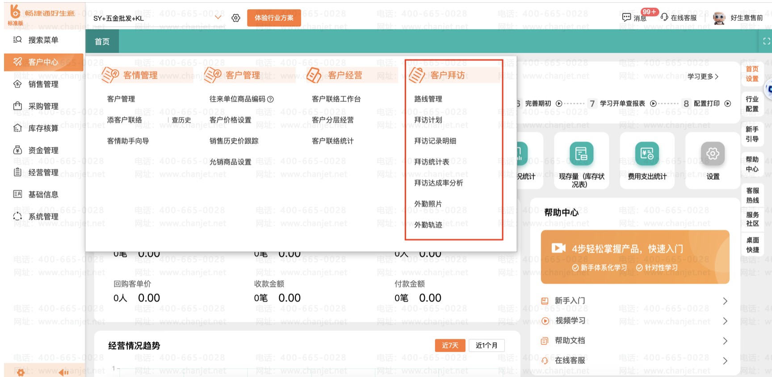Open 客情助手向导 menu item
772x377 pixels.
(128, 141)
